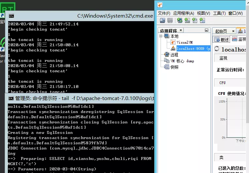Click the 快照 snapshots icon
The image size is (249, 173).
(167, 67)
